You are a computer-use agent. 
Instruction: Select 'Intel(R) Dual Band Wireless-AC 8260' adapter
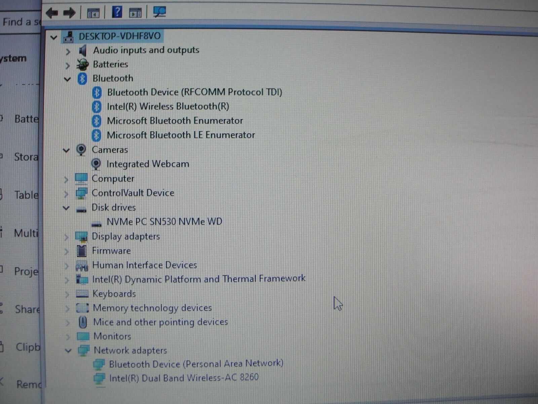pos(184,377)
